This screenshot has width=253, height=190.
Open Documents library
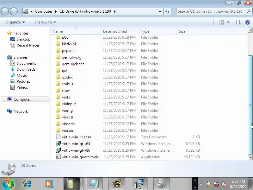tap(26, 63)
